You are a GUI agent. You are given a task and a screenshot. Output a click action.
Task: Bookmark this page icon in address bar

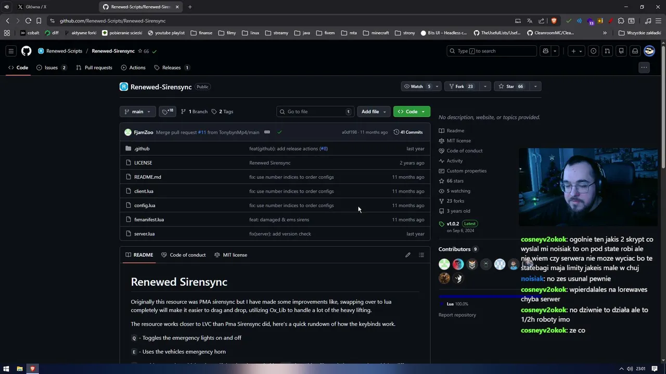[x=39, y=21]
